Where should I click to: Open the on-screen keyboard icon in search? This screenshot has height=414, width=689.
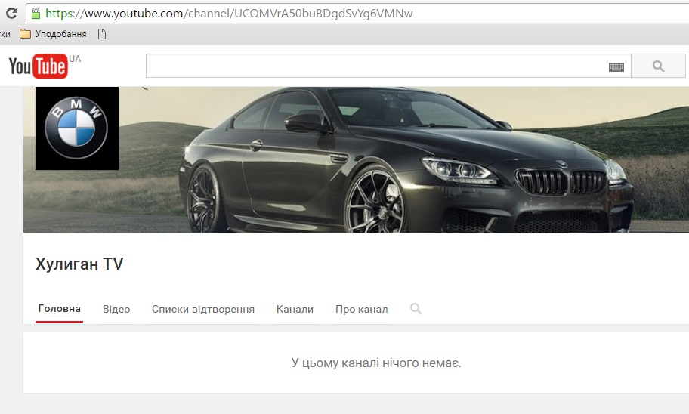click(x=616, y=66)
